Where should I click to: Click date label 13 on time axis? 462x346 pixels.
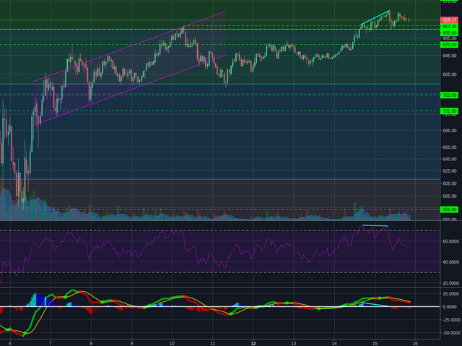[x=294, y=343]
